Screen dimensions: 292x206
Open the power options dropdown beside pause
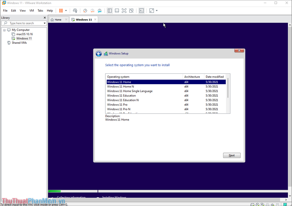pos(66,10)
